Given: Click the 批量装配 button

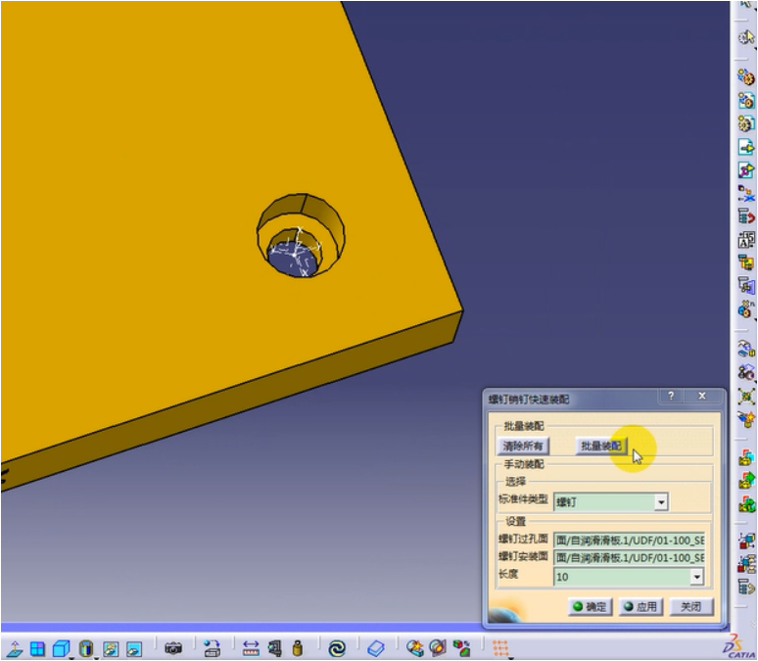Looking at the screenshot, I should coord(600,446).
